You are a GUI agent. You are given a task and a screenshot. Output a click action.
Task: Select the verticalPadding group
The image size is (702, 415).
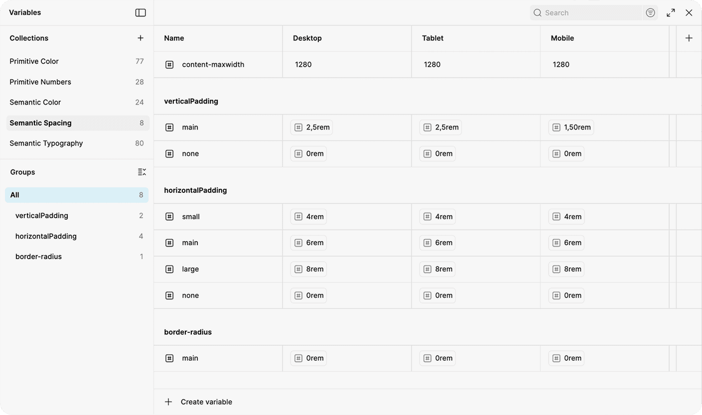tap(42, 216)
